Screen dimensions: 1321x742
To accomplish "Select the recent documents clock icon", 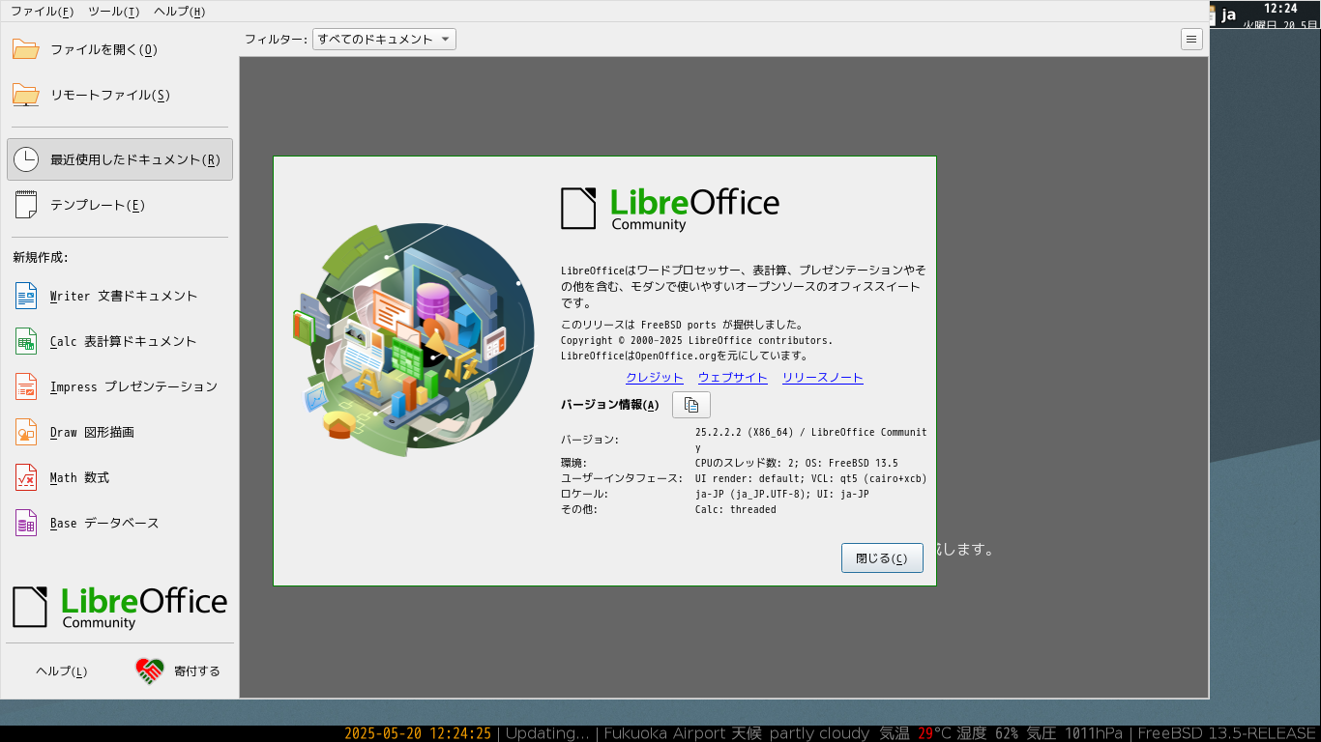I will tap(25, 159).
